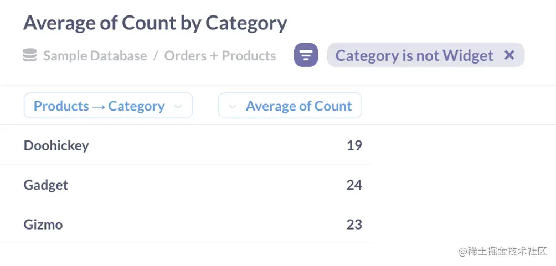Edit the Category is not Widget filter pill
Viewport: 556px width, 266px height.
(x=414, y=56)
